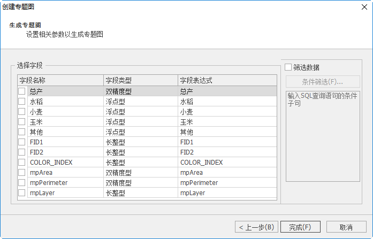373x239 pixels.
Task: Check the 其他 field checkbox
Action: pyautogui.click(x=22, y=132)
